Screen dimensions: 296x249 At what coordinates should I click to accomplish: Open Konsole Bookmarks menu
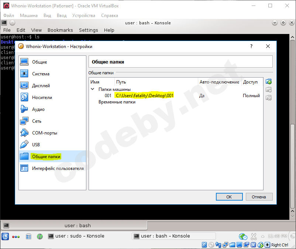click(x=60, y=30)
